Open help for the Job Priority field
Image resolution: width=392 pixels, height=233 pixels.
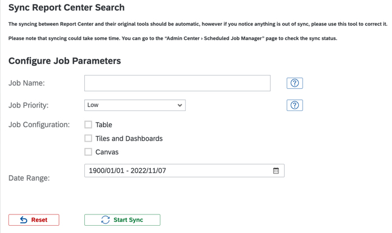(x=294, y=105)
